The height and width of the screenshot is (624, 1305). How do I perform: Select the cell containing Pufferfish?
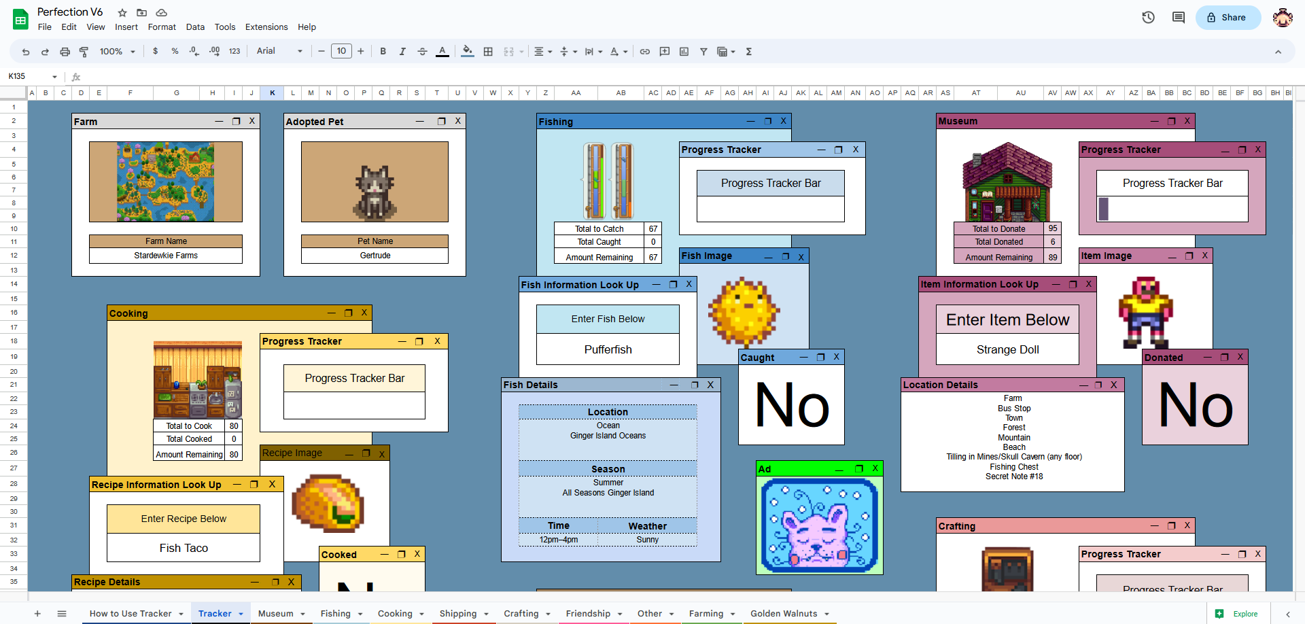click(x=608, y=349)
